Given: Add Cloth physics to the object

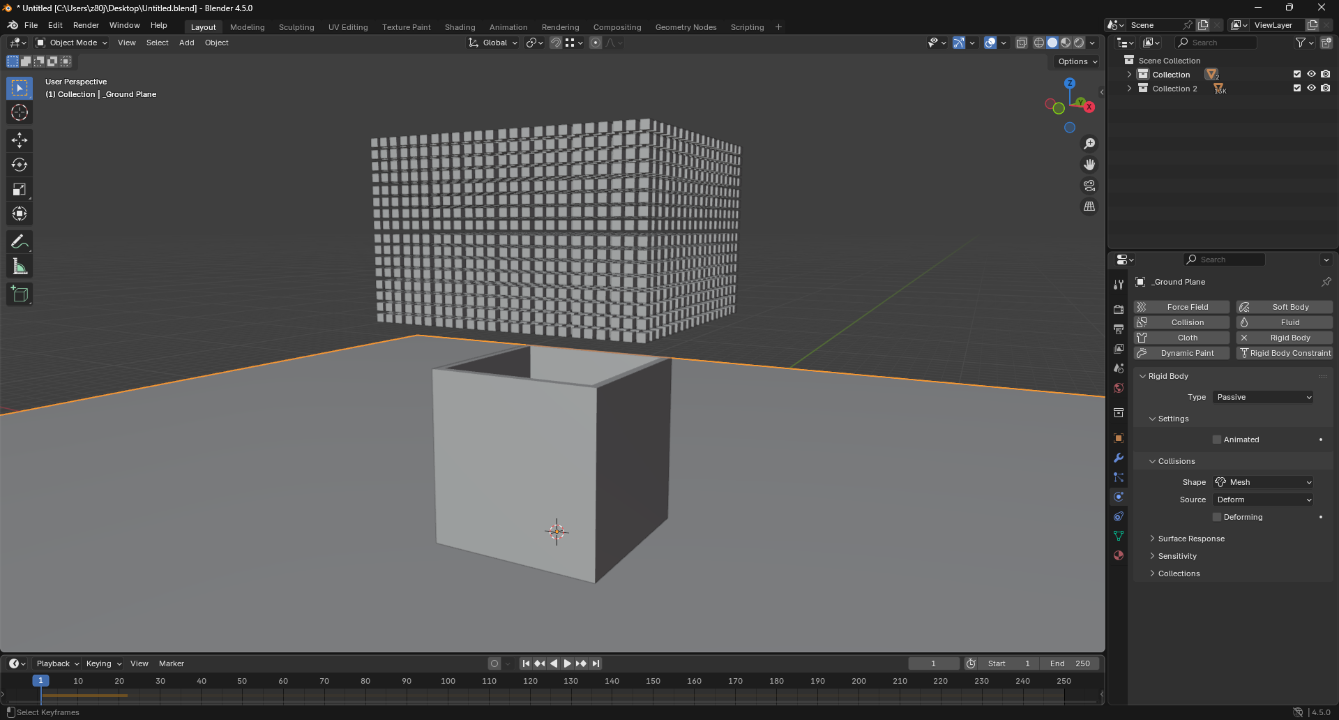Looking at the screenshot, I should (x=1181, y=338).
